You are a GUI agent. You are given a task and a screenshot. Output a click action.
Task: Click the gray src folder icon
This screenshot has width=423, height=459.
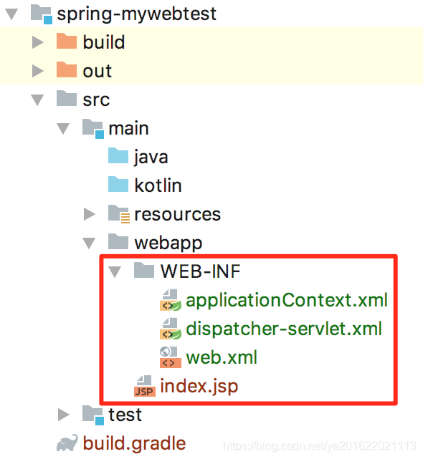point(67,98)
